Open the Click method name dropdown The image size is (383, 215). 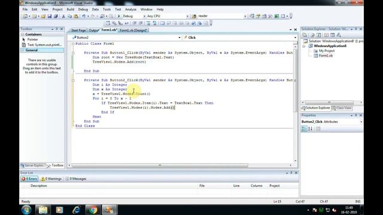tap(295, 38)
